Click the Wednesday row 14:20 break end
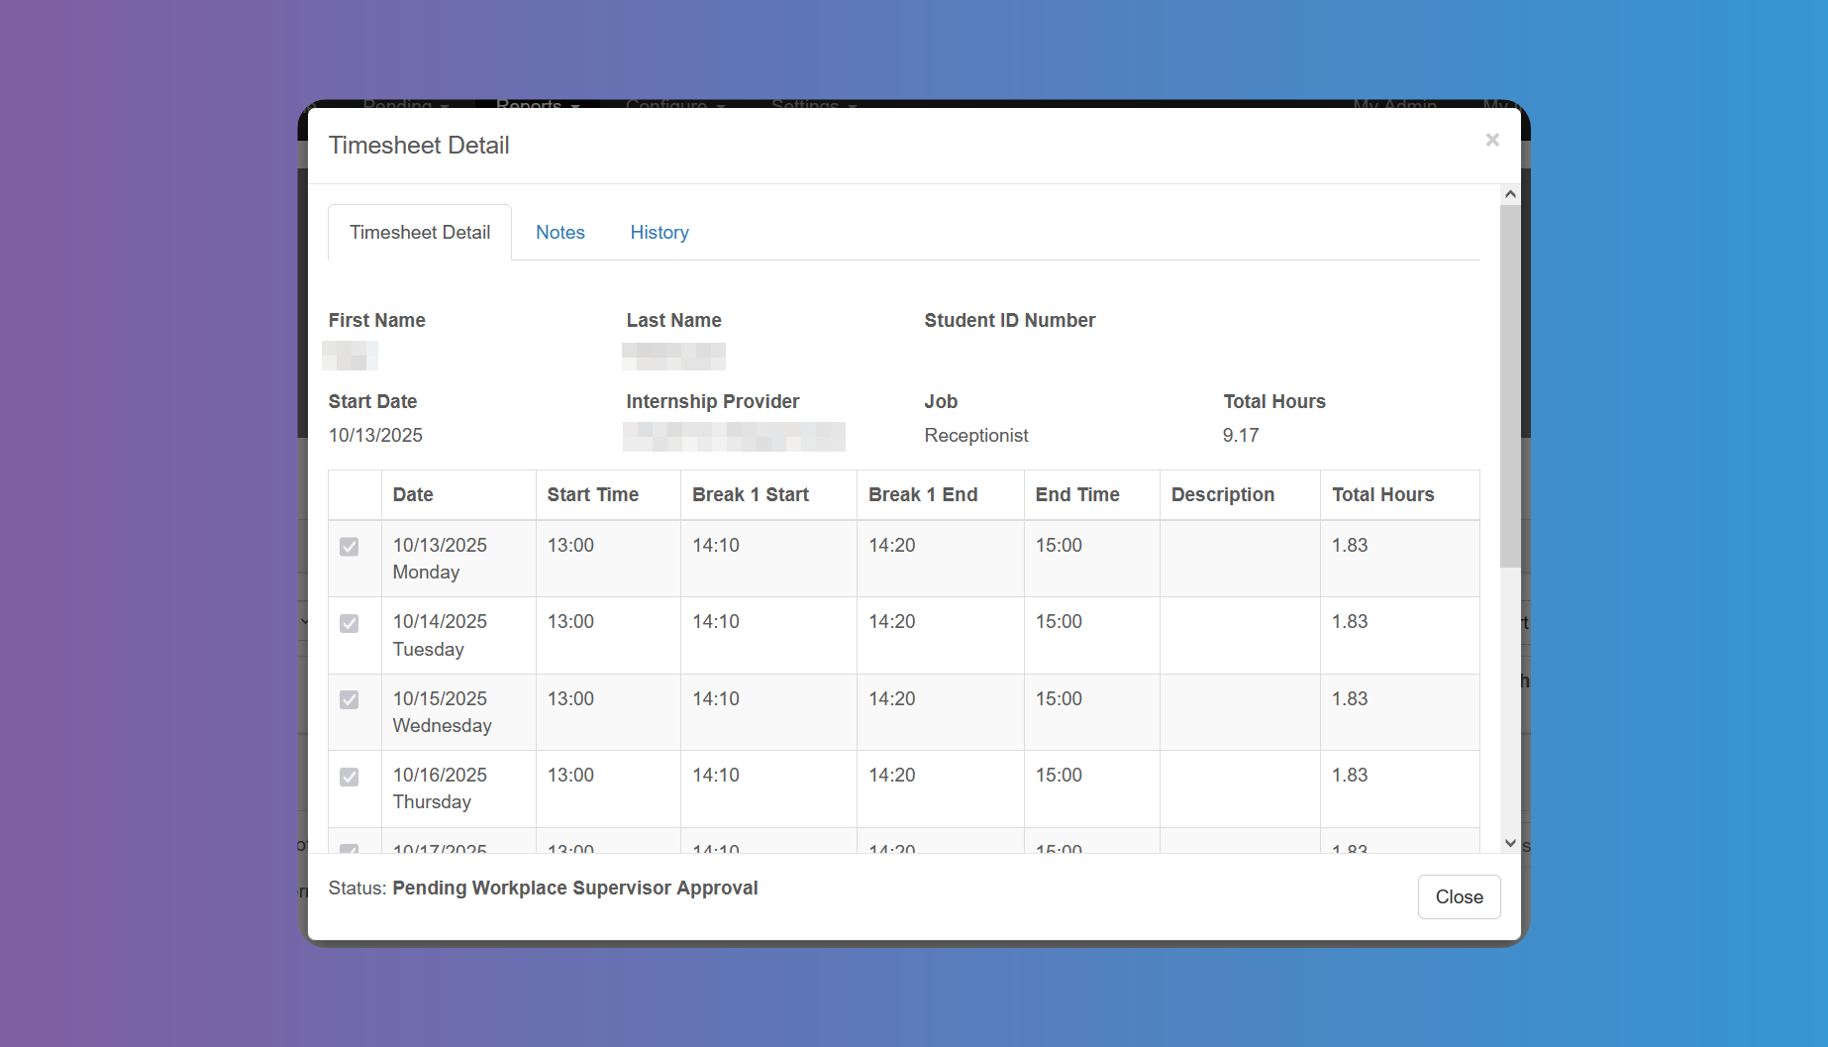1828x1047 pixels. coord(892,698)
